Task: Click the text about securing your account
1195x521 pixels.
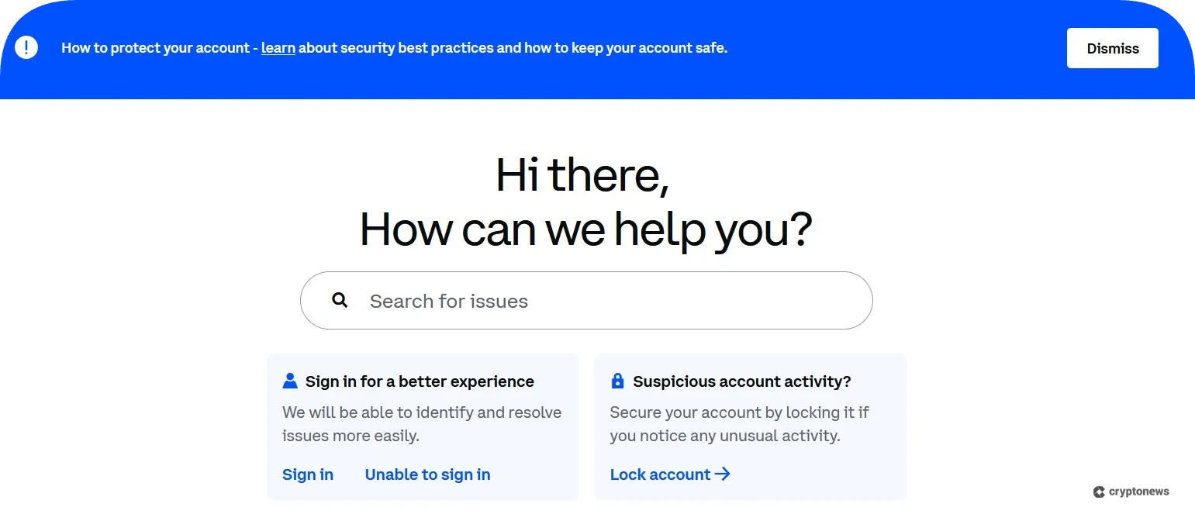Action: 739,423
